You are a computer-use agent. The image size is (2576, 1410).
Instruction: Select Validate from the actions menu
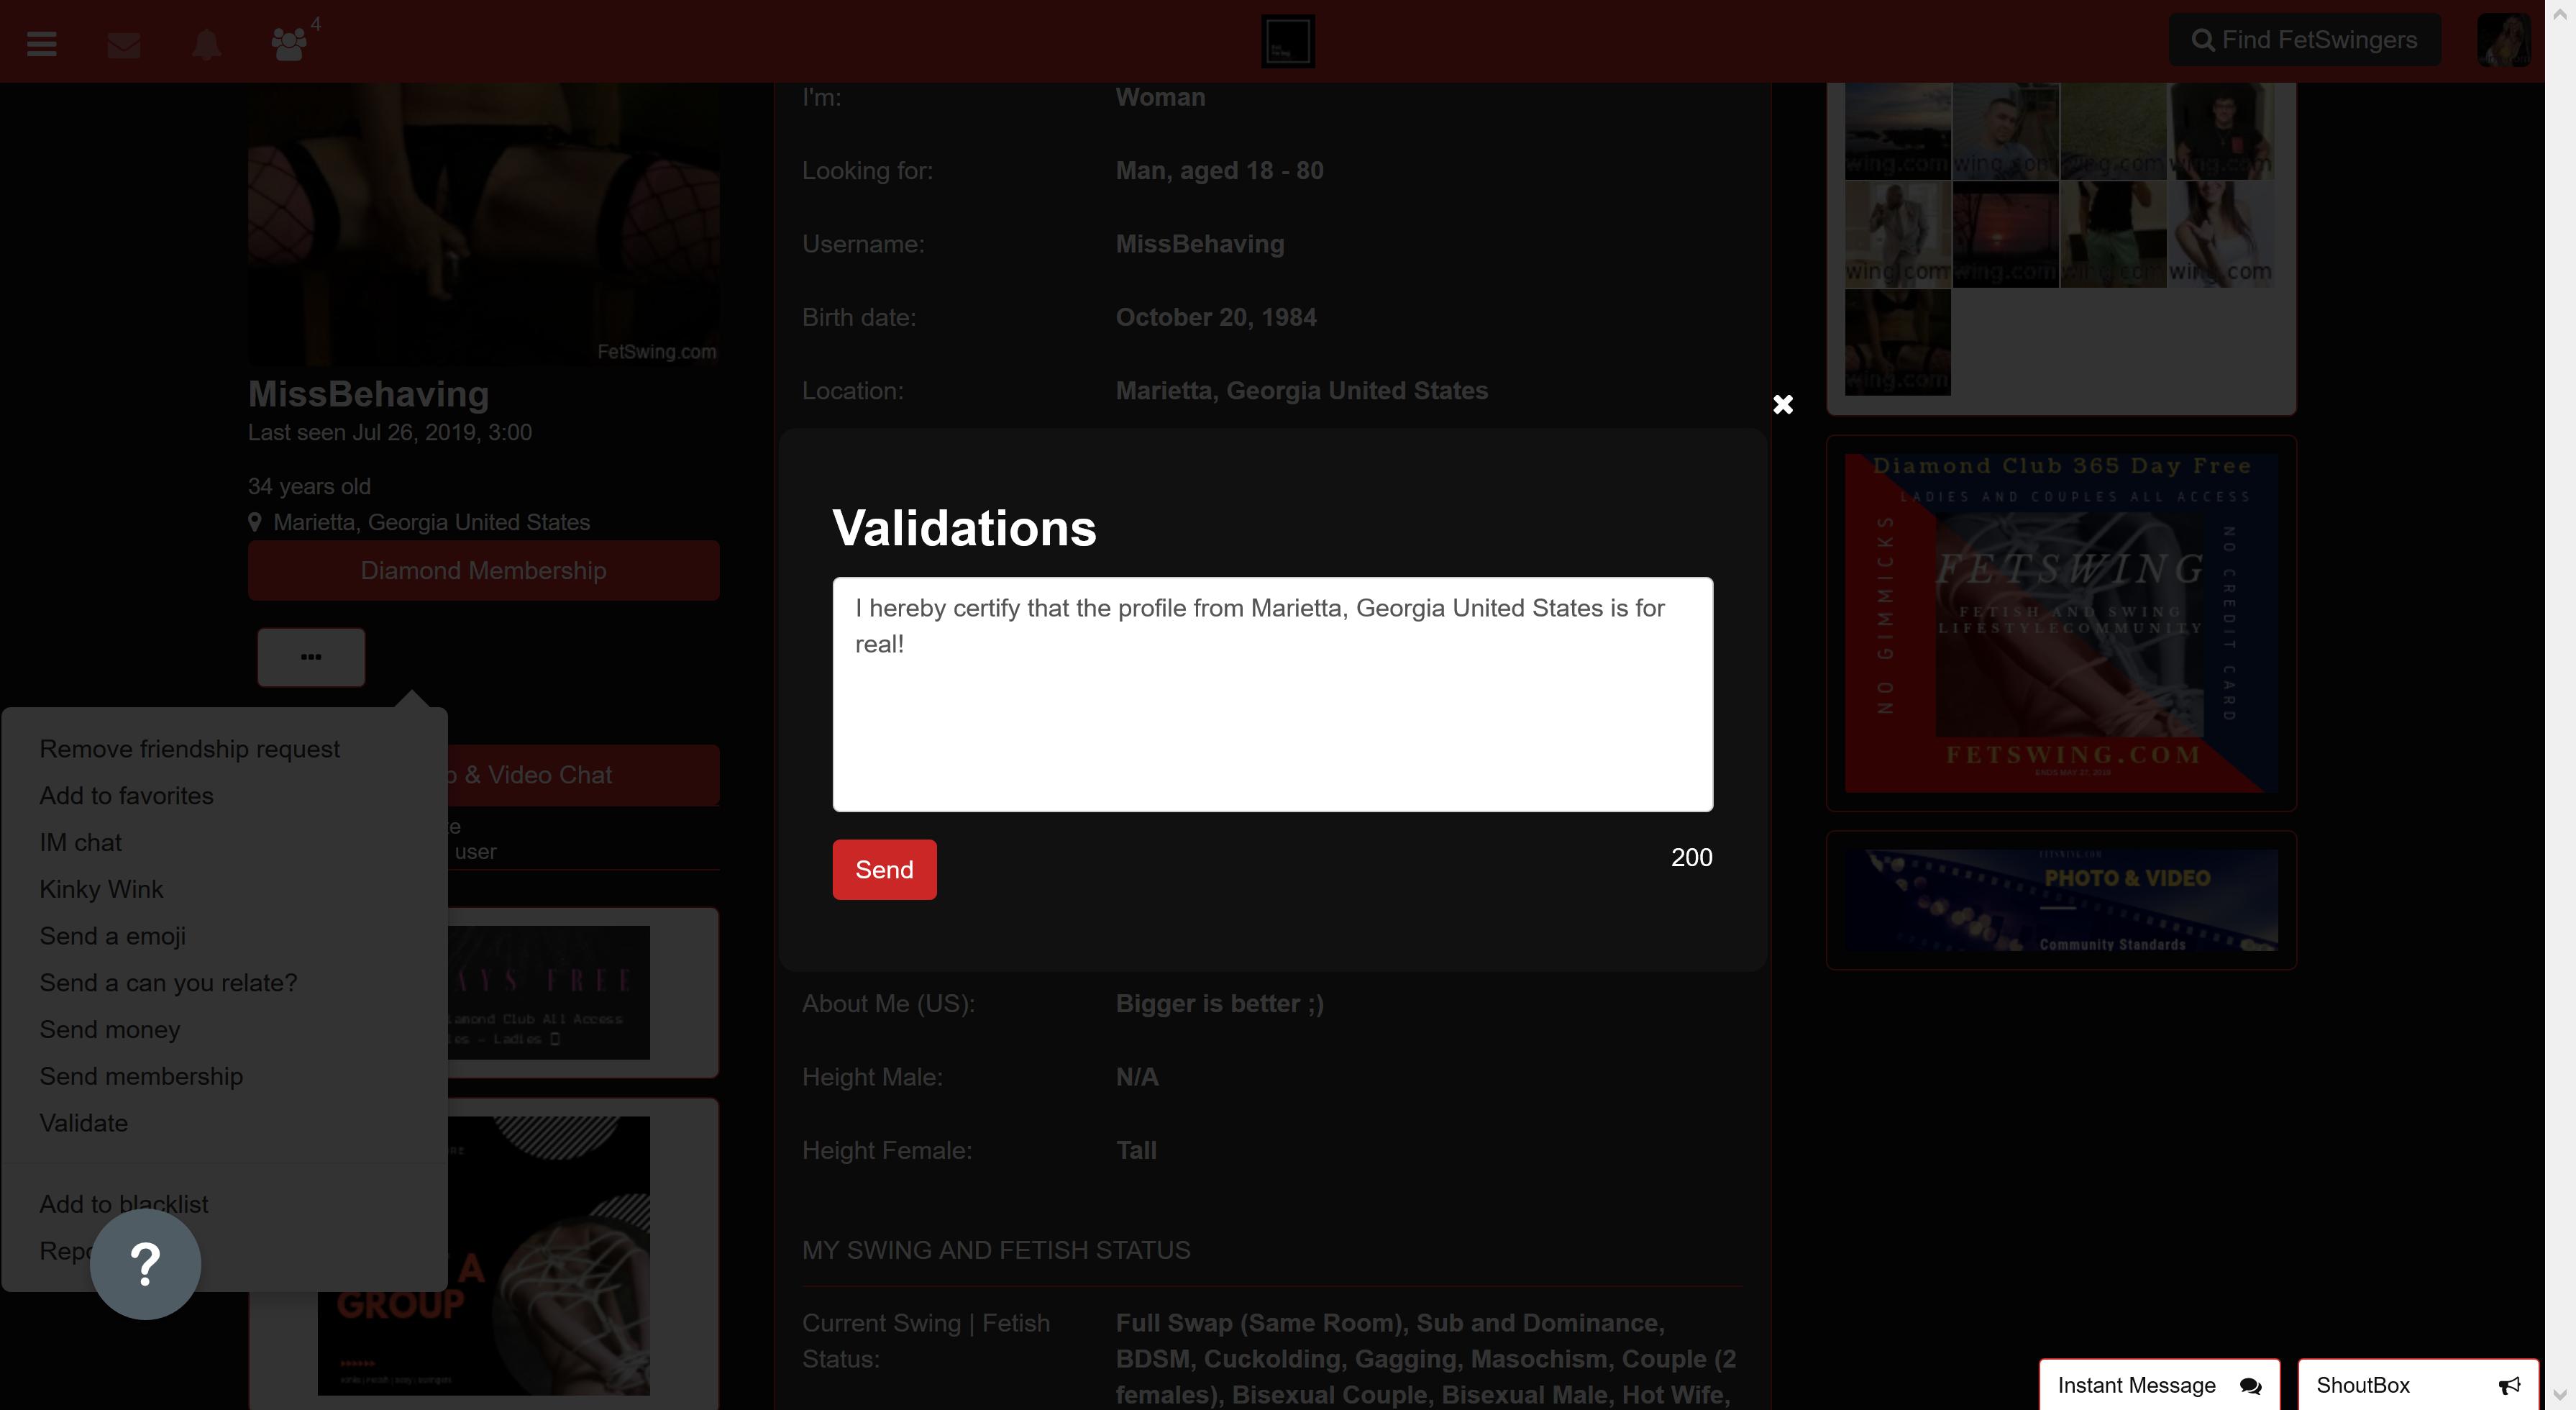(84, 1123)
